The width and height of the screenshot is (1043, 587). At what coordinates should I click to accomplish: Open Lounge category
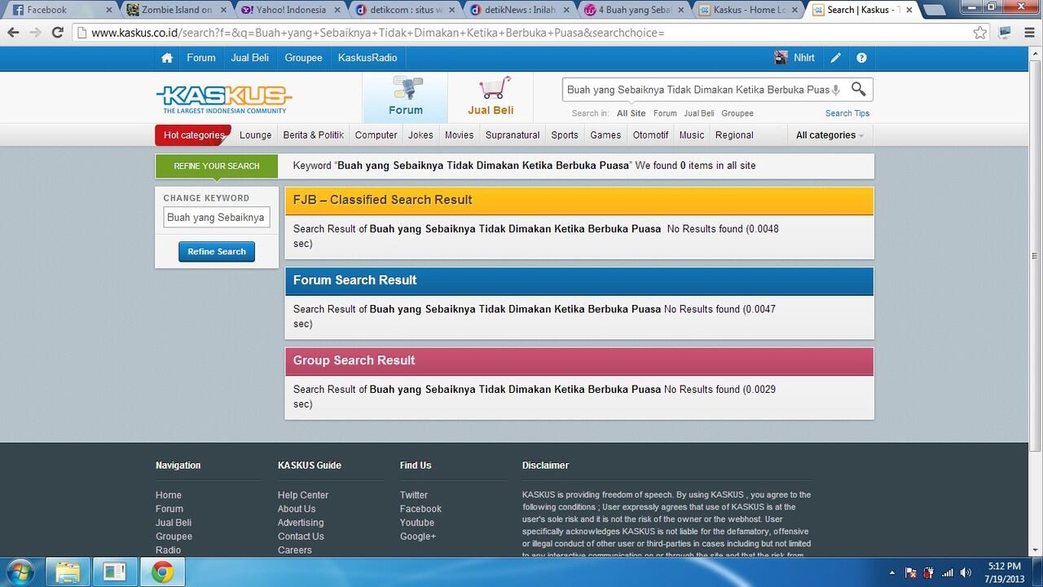pyautogui.click(x=256, y=135)
